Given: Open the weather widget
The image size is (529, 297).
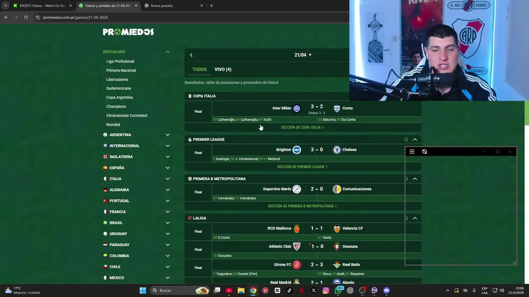Looking at the screenshot, I should pos(23,290).
